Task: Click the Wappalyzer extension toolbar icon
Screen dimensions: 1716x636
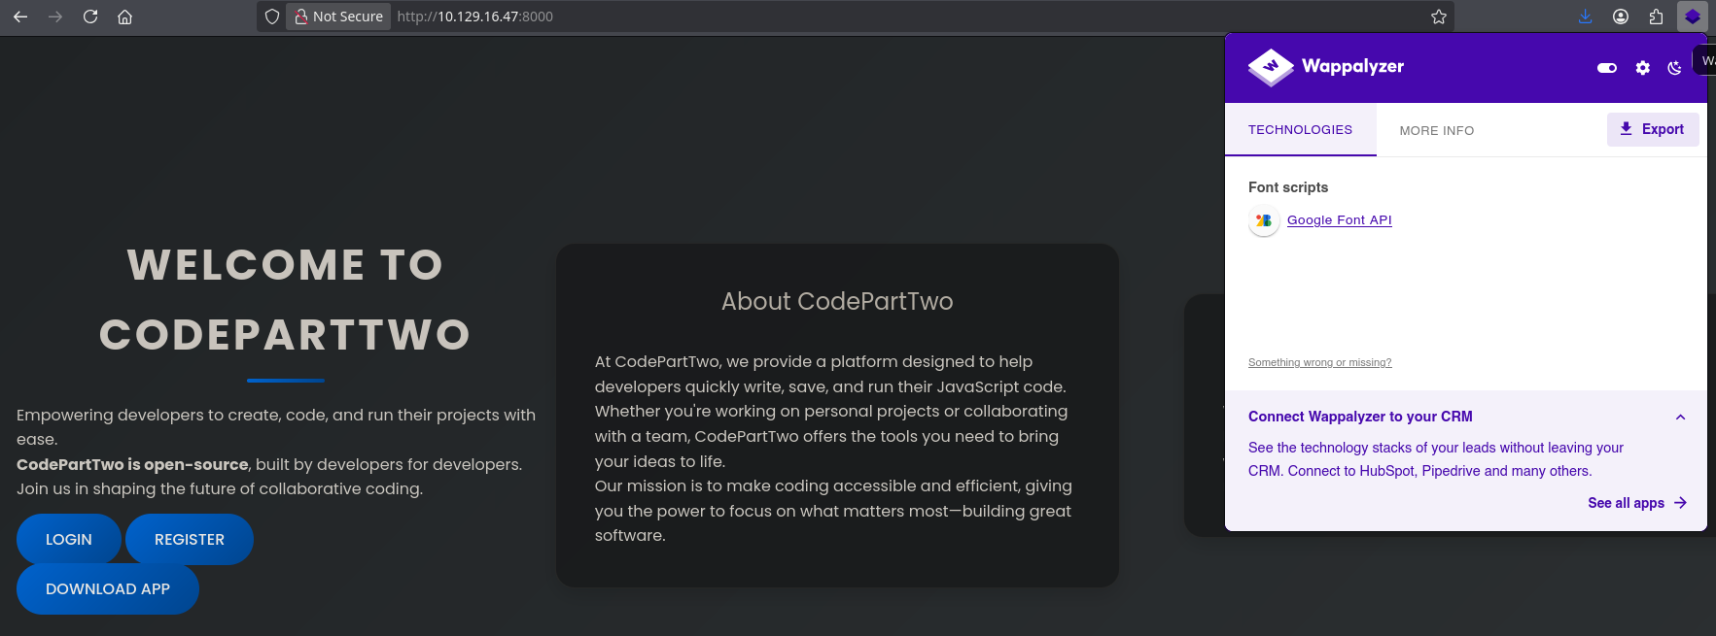Action: click(x=1693, y=17)
